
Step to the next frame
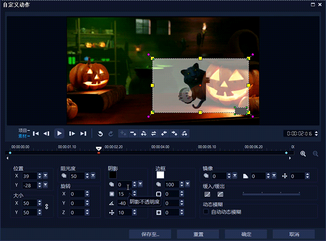click(72, 134)
